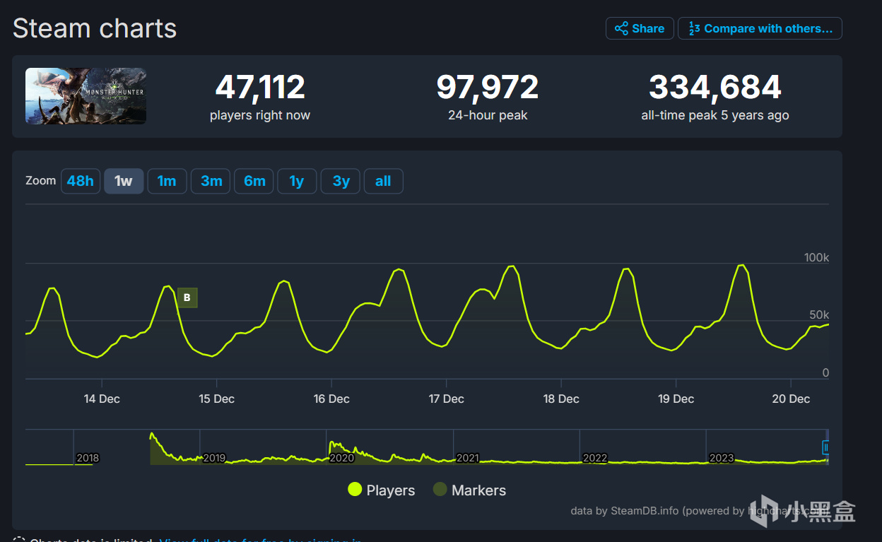Click the 17 Dec axis label
The image size is (882, 542).
coord(446,399)
